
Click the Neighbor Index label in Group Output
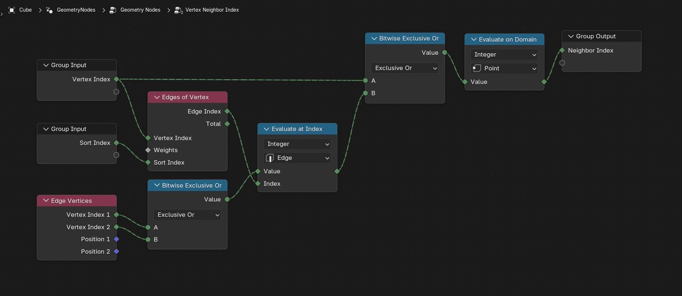click(590, 51)
